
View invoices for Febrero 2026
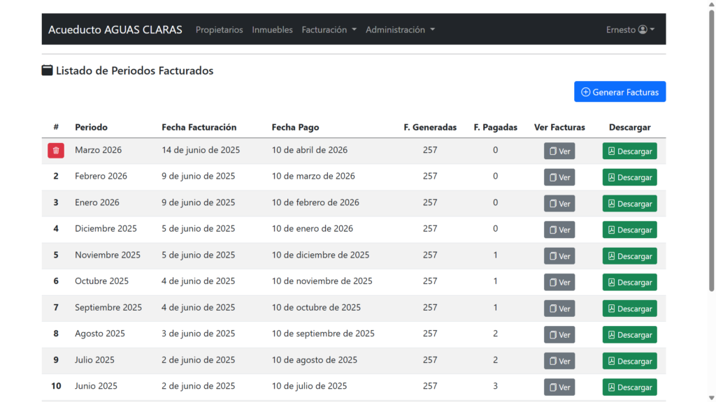(x=559, y=177)
